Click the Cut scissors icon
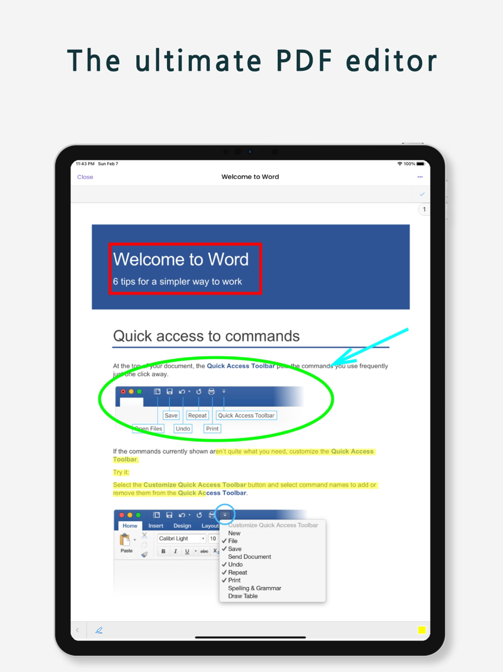The height and width of the screenshot is (672, 503). click(x=144, y=535)
